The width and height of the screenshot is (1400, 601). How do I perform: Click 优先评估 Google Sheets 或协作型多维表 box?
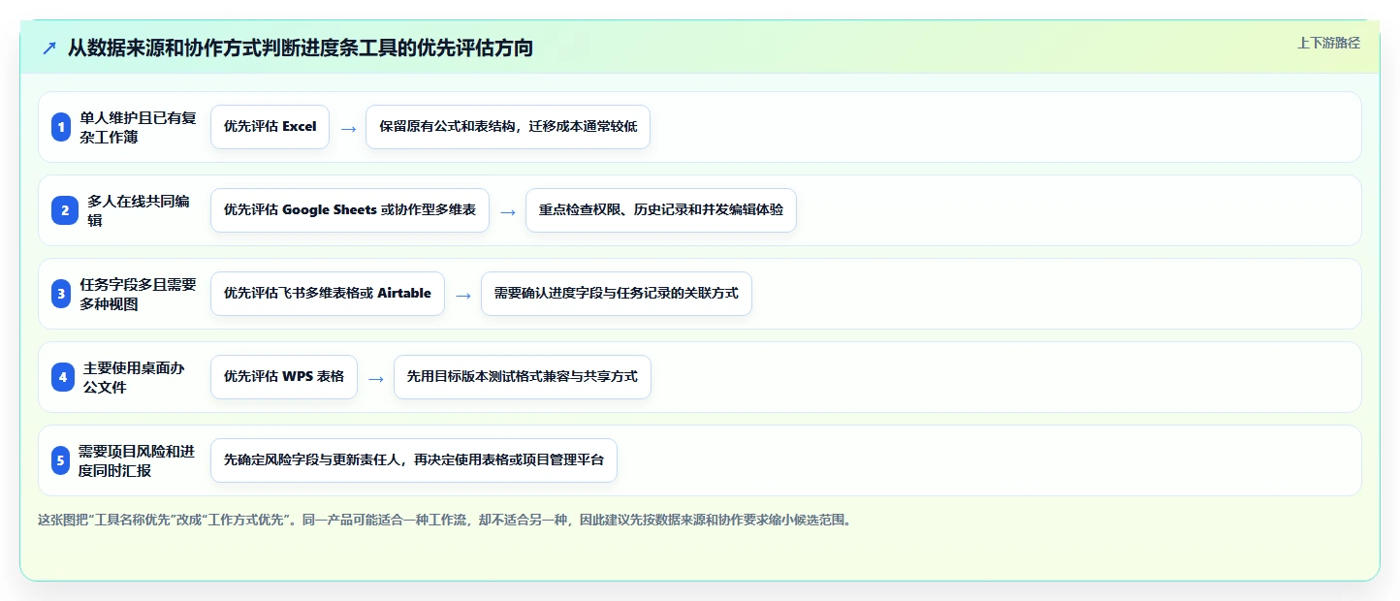[x=350, y=210]
